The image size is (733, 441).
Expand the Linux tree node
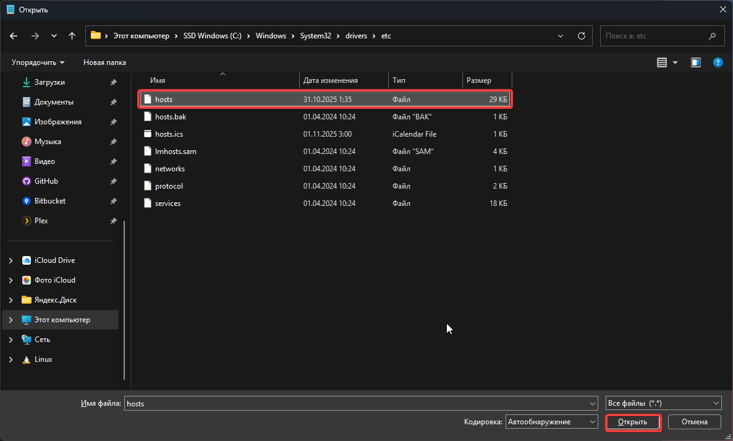tap(11, 359)
